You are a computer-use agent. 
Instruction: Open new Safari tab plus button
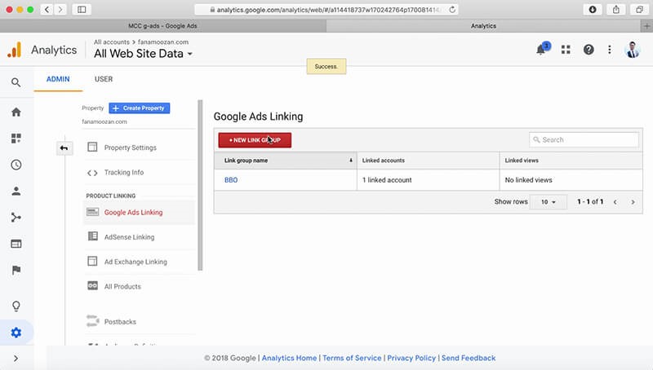point(646,26)
